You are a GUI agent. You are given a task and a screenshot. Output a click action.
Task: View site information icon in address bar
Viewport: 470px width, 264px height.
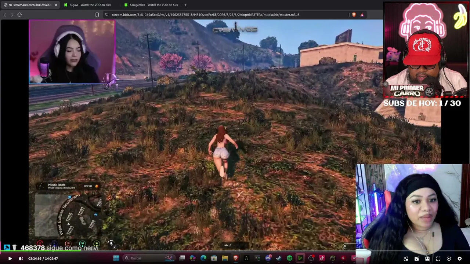106,15
